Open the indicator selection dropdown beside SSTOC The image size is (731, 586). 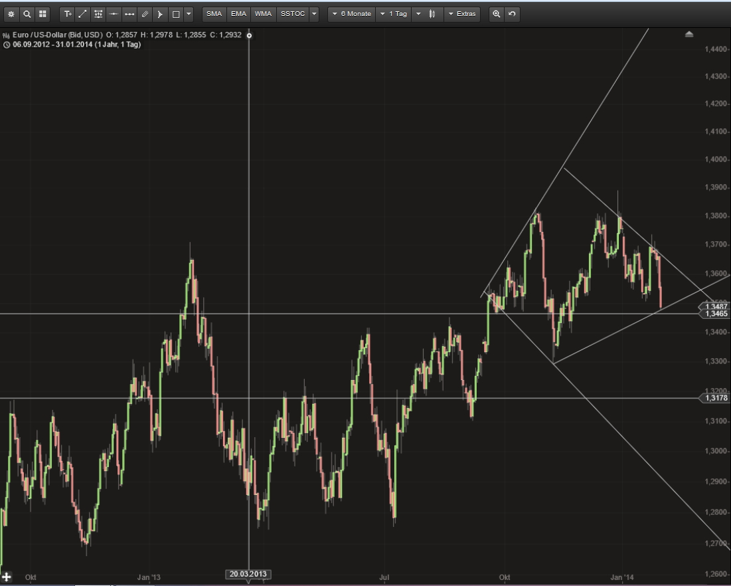point(313,13)
